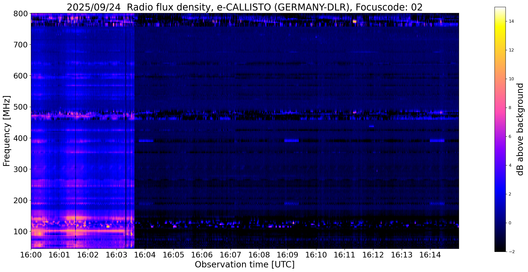Click the 800 frequency tick label
The height and width of the screenshot is (272, 528).
(x=20, y=14)
